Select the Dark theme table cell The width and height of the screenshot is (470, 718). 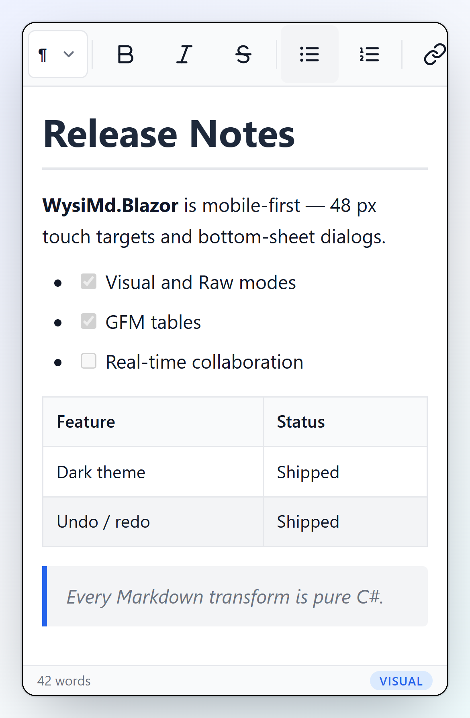pyautogui.click(x=153, y=472)
